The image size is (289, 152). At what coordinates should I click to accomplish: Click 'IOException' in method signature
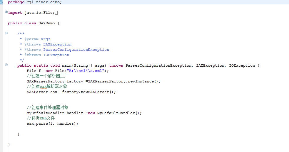pyautogui.click(x=242, y=65)
